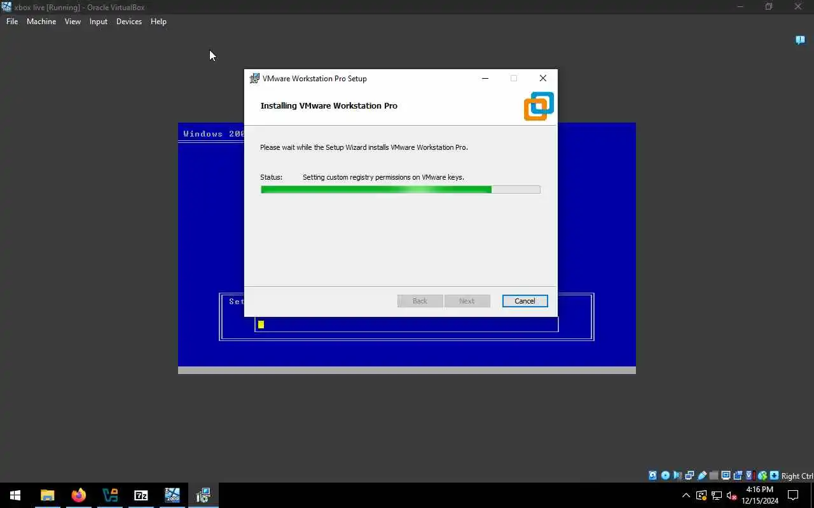Click the VMware Setup title bar icon
Screen dimensions: 814x508
[254, 79]
